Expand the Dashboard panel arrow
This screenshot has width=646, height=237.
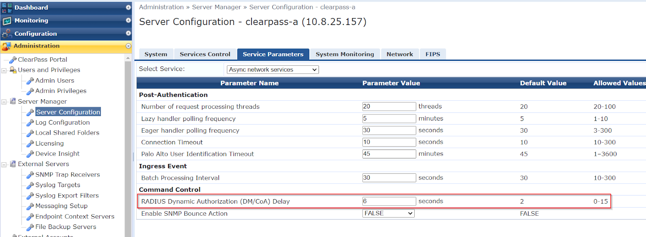(x=128, y=8)
